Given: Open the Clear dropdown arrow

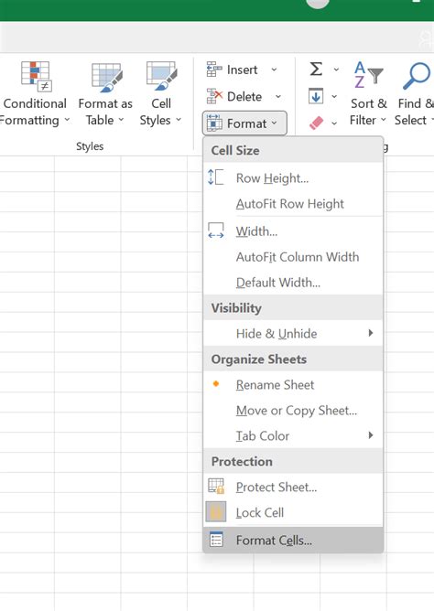Looking at the screenshot, I should (334, 123).
